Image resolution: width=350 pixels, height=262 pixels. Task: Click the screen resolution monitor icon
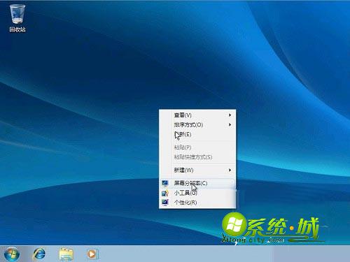click(165, 183)
